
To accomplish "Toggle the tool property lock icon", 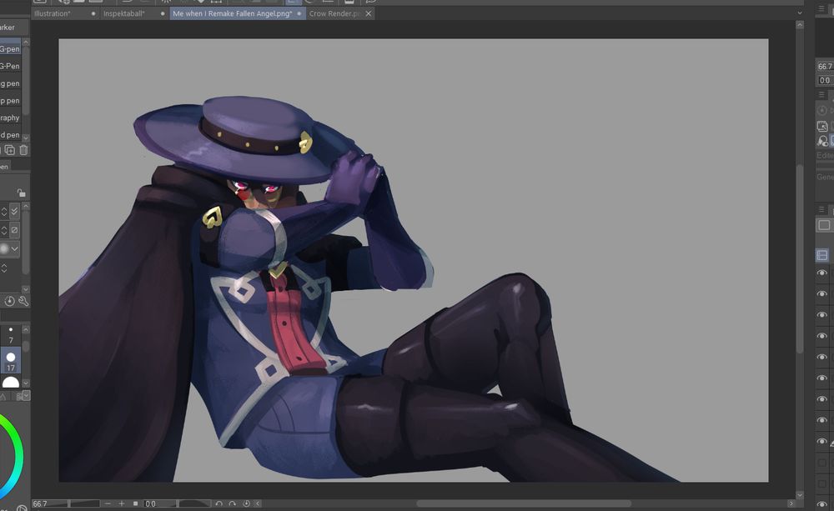I will [21, 193].
